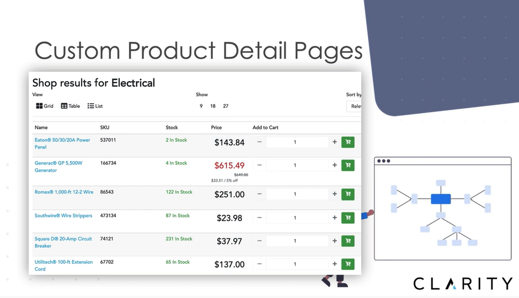This screenshot has width=519, height=298.
Task: Show 27 results per page
Action: coord(226,106)
